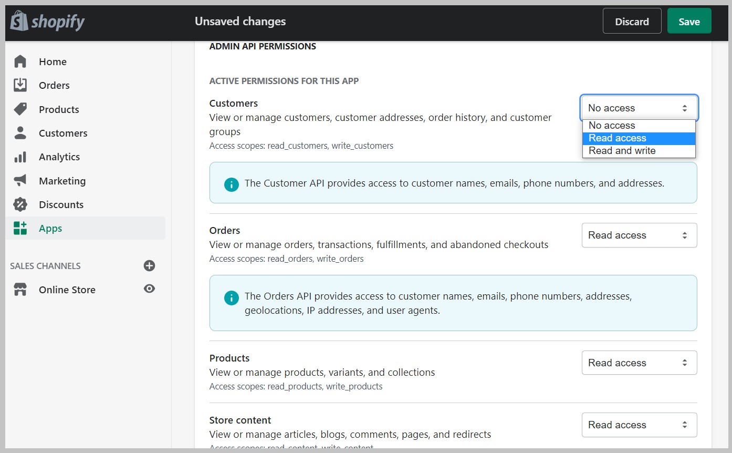Click the Customer API notice text
Viewport: 732px width, 453px height.
pos(455,183)
